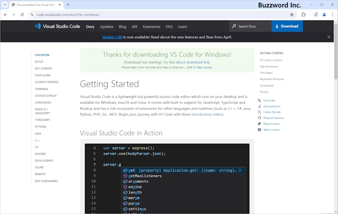Select OVERVIEW in the left sidebar
This screenshot has height=214, width=338.
pos(42,55)
